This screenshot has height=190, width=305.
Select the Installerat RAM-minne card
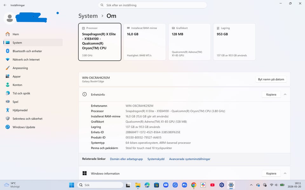pyautogui.click(x=145, y=42)
